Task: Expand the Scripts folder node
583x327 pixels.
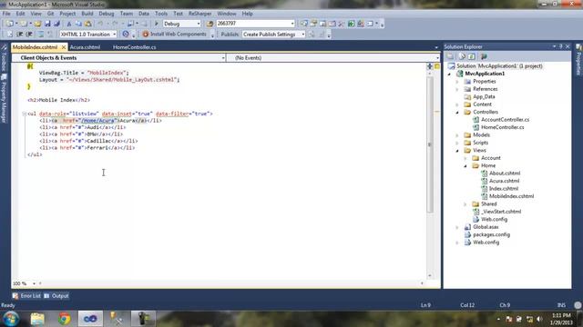Action: tap(457, 143)
